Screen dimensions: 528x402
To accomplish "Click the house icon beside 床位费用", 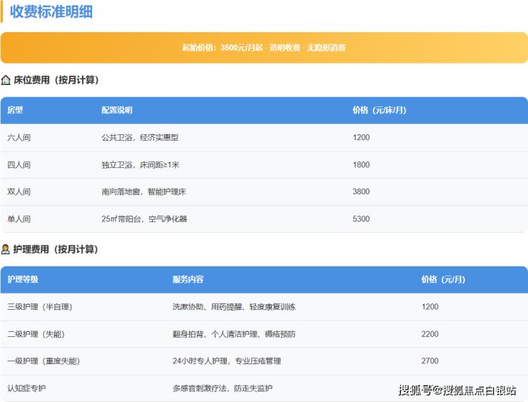I will [x=6, y=81].
